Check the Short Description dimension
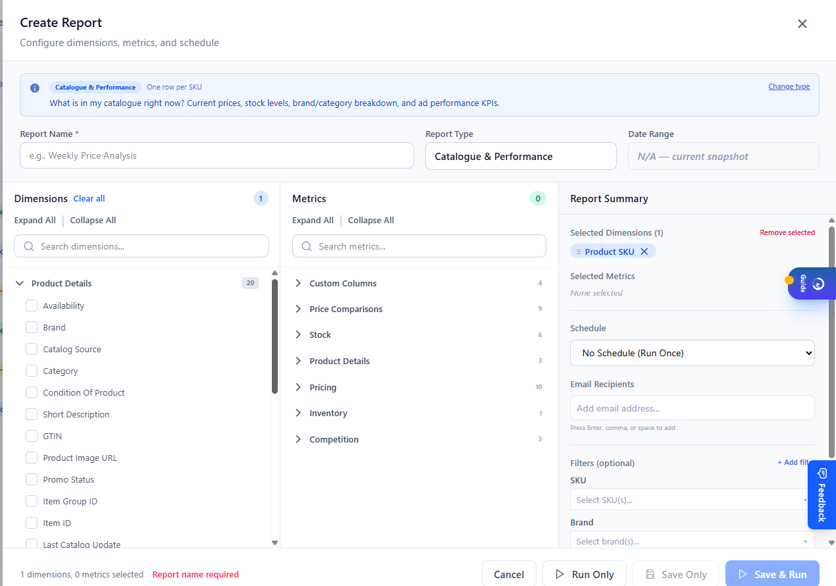836x586 pixels. (32, 414)
